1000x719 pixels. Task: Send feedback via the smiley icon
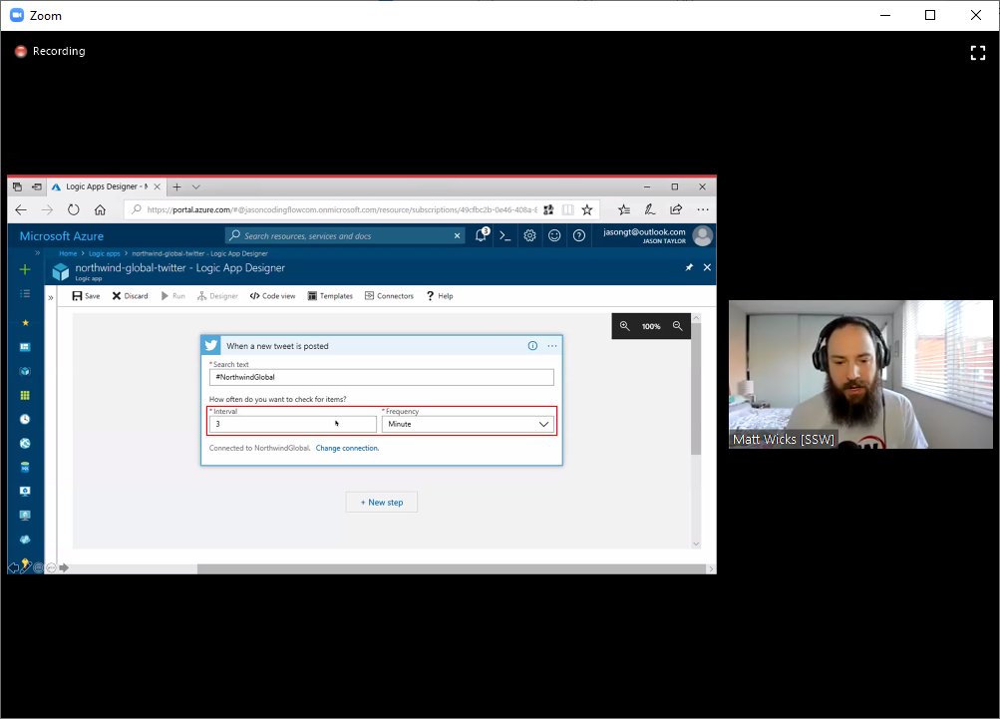(554, 235)
